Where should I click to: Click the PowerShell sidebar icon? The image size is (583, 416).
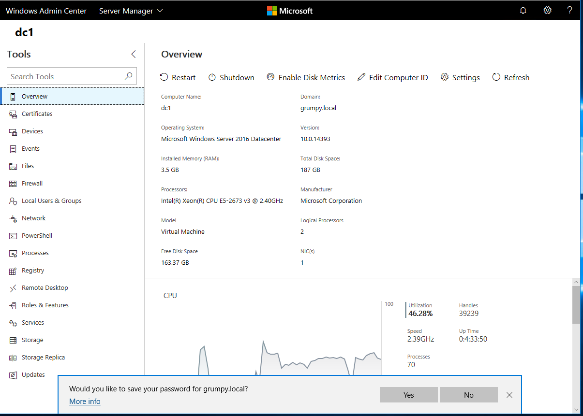(x=13, y=236)
